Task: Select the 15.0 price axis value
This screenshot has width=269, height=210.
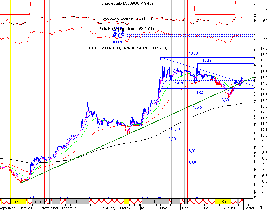Action: pos(264,78)
